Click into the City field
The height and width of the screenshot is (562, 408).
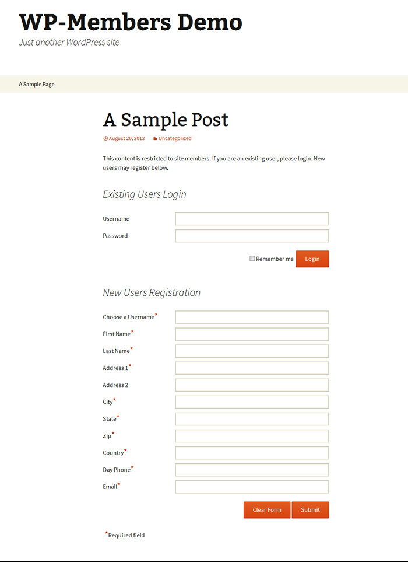coord(252,402)
